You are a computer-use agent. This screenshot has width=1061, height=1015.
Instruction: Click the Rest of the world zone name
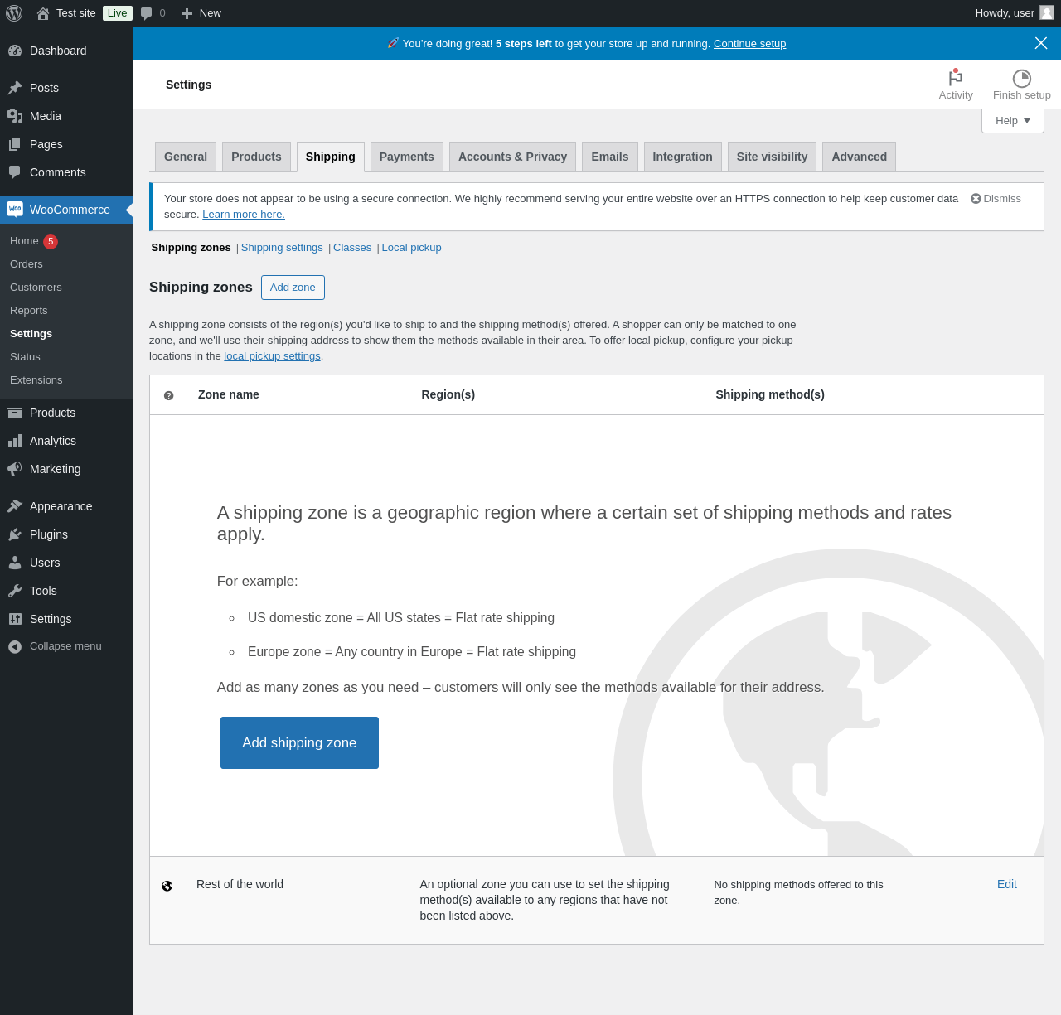tap(240, 884)
